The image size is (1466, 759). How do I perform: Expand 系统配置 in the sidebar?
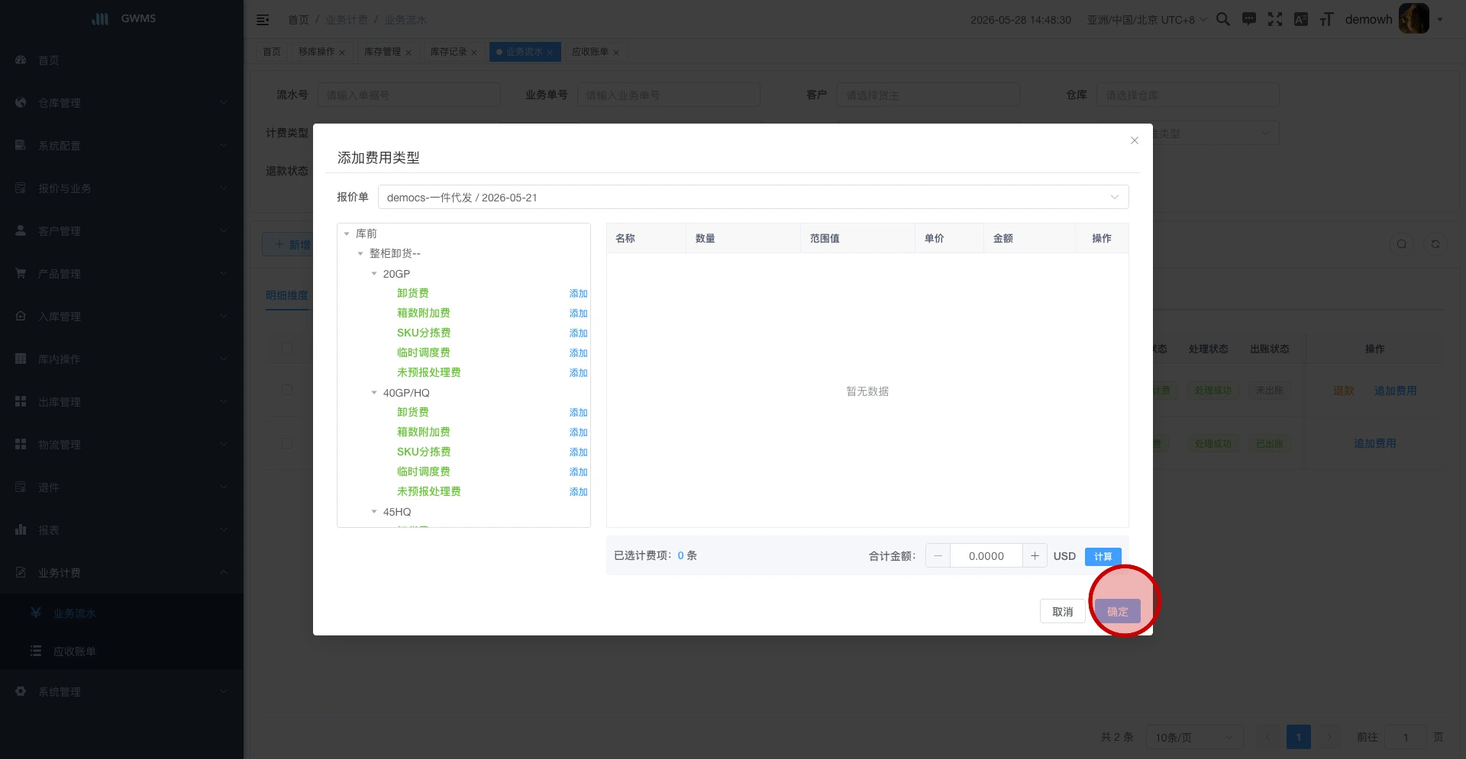tap(122, 146)
